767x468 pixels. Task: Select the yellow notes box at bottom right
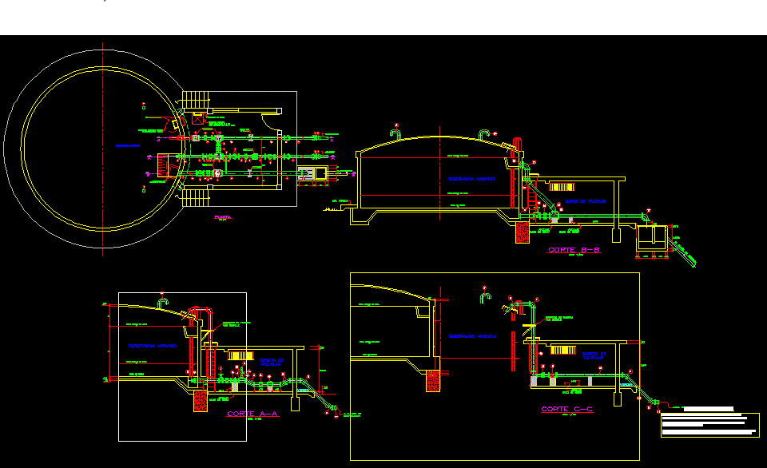pyautogui.click(x=710, y=425)
